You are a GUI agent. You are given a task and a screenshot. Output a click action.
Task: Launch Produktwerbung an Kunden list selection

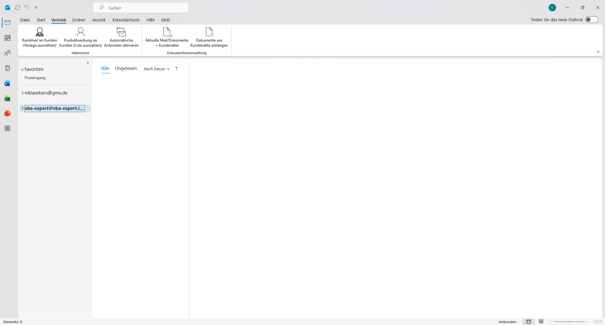click(80, 37)
